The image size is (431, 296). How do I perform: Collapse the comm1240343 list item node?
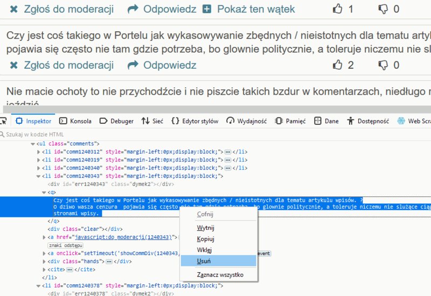[38, 176]
